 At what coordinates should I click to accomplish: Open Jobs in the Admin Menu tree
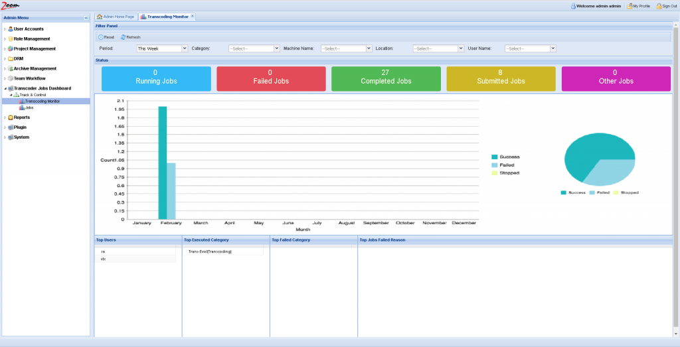click(x=29, y=107)
